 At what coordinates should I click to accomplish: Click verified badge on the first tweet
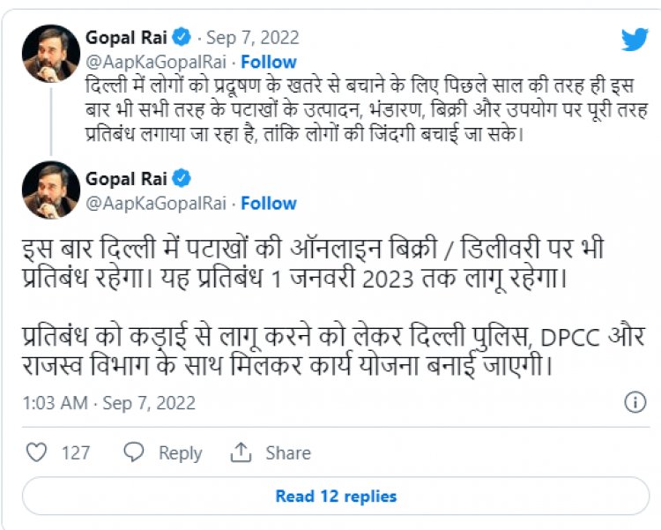[182, 38]
